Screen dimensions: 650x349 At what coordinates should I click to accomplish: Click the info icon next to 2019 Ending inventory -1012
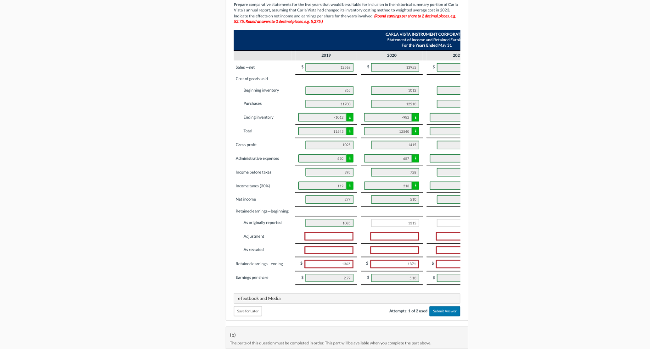(350, 117)
